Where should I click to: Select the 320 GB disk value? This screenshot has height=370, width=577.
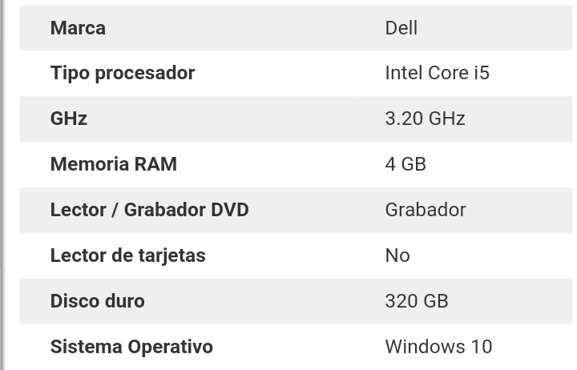point(416,301)
